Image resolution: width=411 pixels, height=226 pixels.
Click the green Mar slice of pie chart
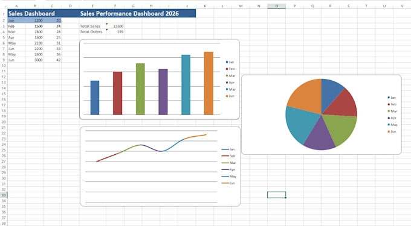(x=341, y=128)
